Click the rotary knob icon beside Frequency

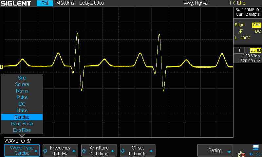[x=45, y=151]
